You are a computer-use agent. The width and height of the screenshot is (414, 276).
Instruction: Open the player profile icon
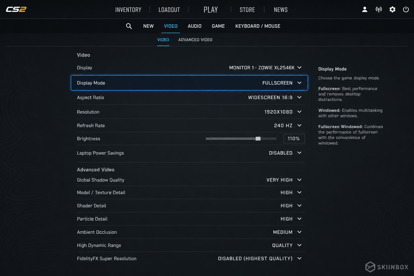[x=365, y=9]
